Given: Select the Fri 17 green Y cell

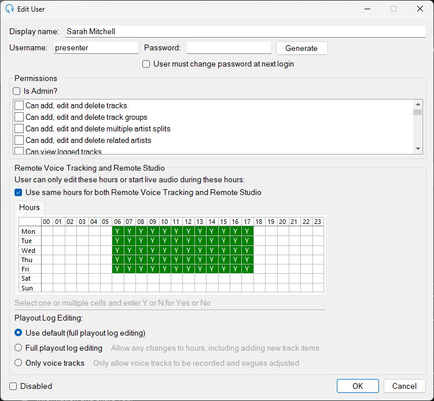Looking at the screenshot, I should [248, 269].
